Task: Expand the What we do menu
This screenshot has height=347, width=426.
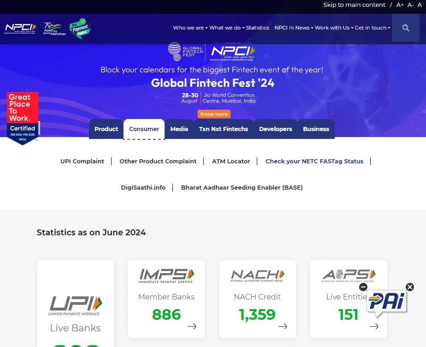Action: click(227, 28)
